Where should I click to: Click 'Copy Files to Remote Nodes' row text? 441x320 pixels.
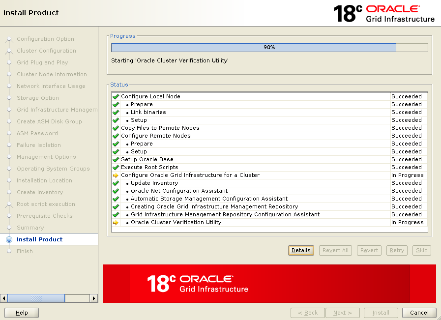pos(160,128)
